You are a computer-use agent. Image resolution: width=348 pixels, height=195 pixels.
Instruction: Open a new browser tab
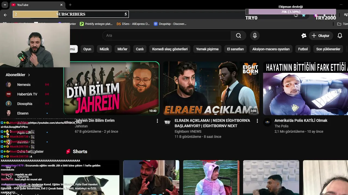[70, 5]
